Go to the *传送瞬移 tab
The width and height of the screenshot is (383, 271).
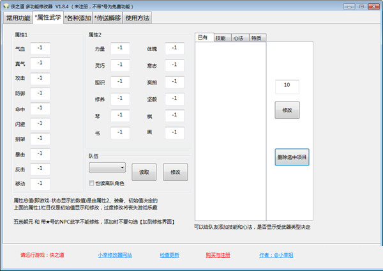point(108,18)
